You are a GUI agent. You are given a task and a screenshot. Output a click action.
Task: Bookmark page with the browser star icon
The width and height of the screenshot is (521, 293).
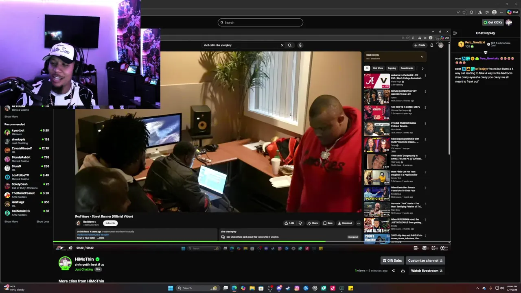tap(464, 12)
